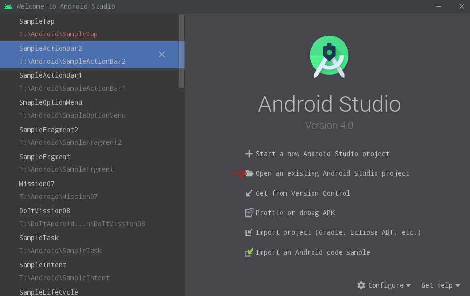
Task: Select Profile or debug APK
Action: point(295,213)
